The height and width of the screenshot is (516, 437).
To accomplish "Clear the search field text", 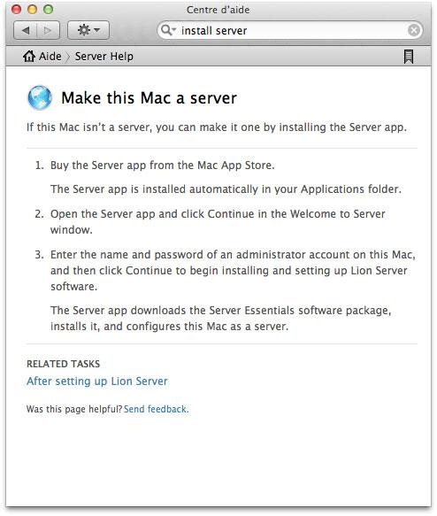I will [x=413, y=30].
